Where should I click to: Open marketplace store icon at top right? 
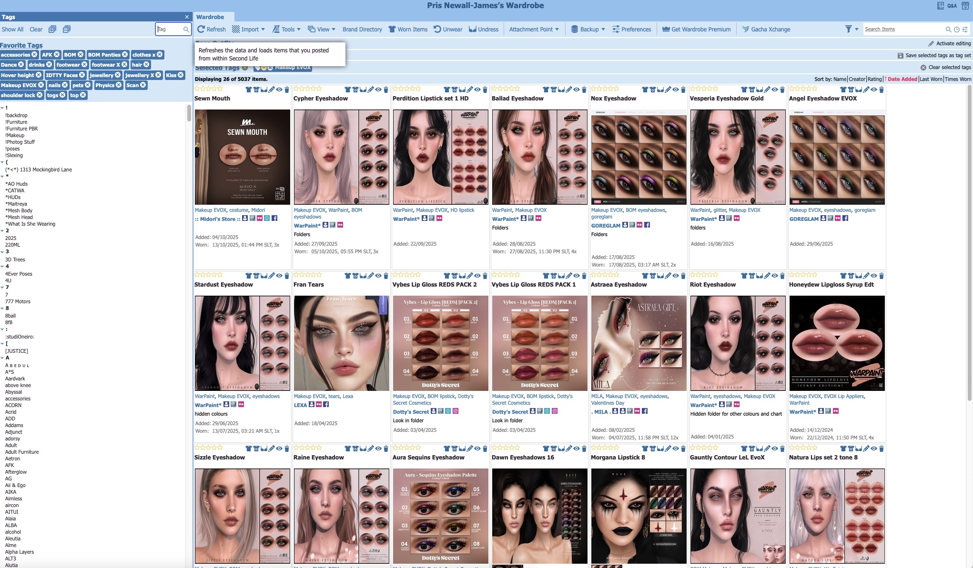click(x=965, y=6)
